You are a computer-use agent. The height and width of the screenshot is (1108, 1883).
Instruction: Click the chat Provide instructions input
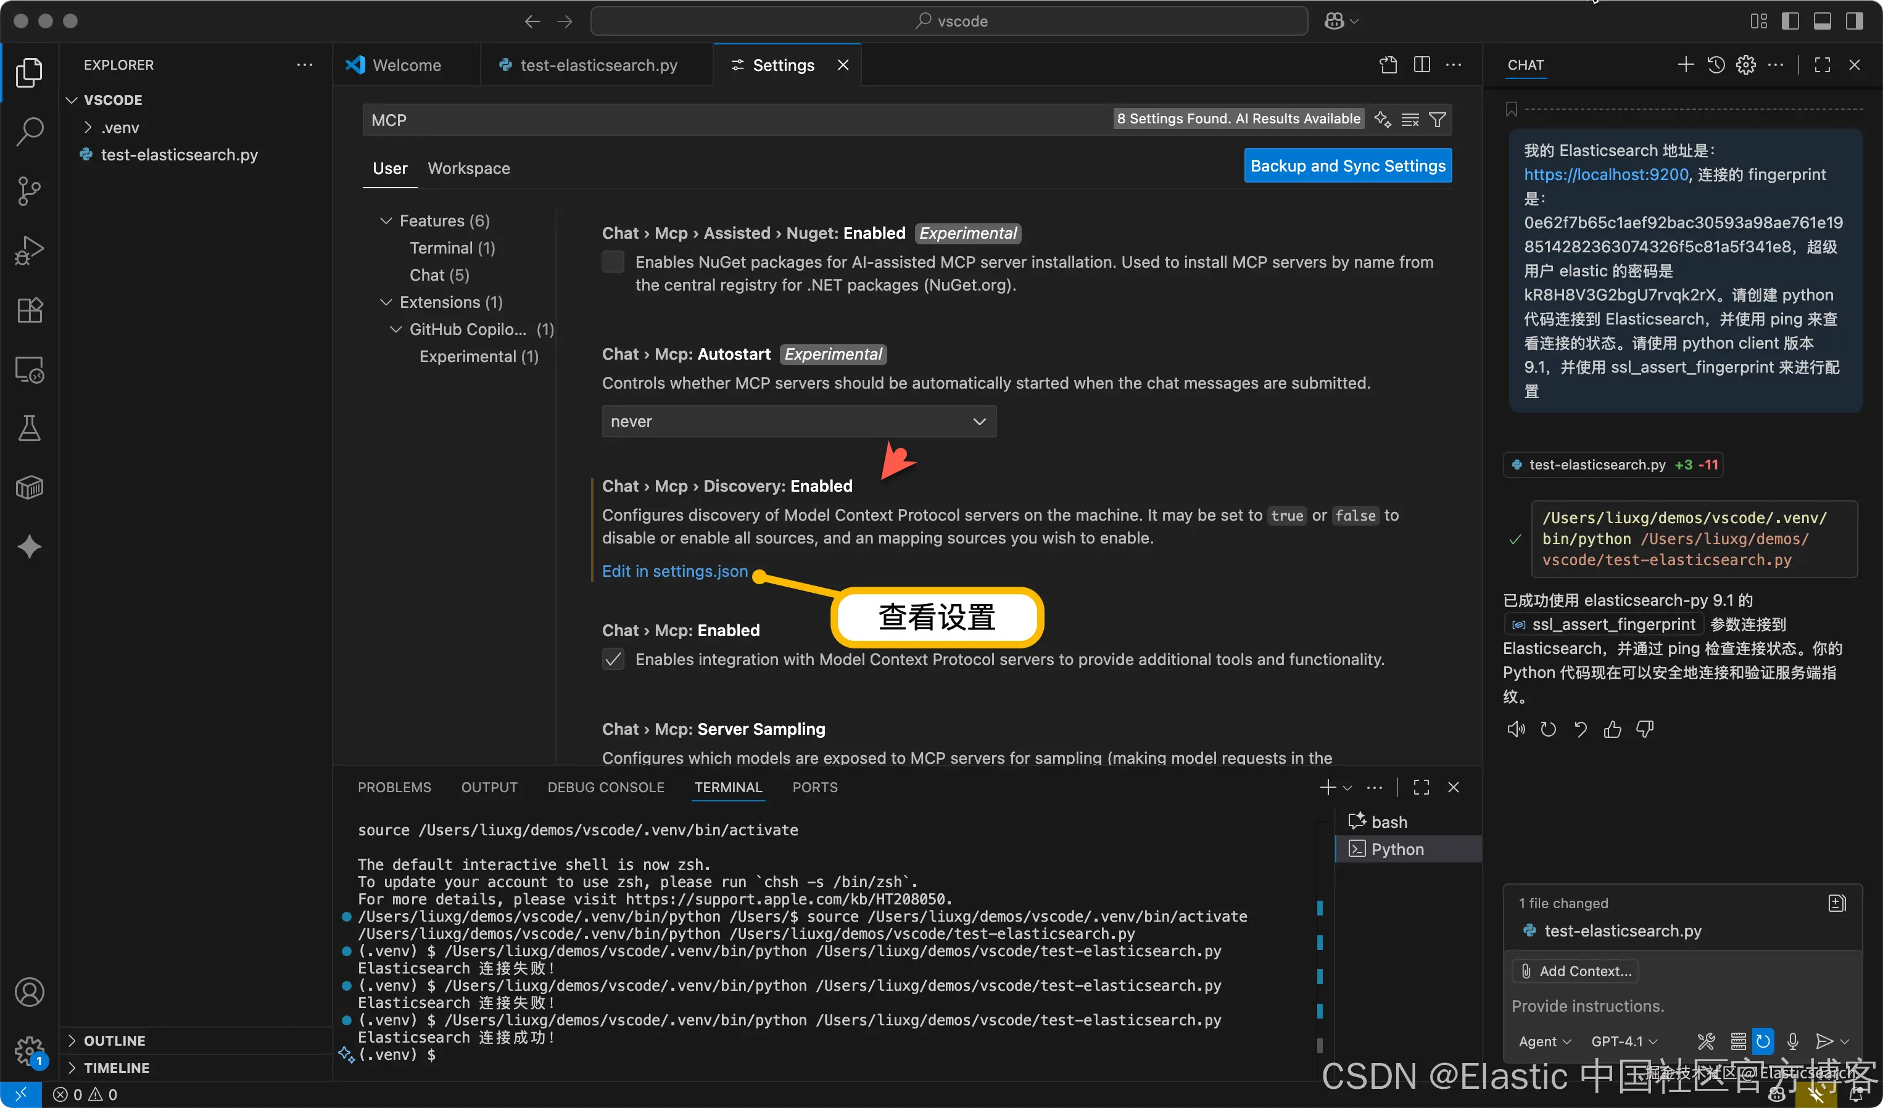pyautogui.click(x=1681, y=1006)
